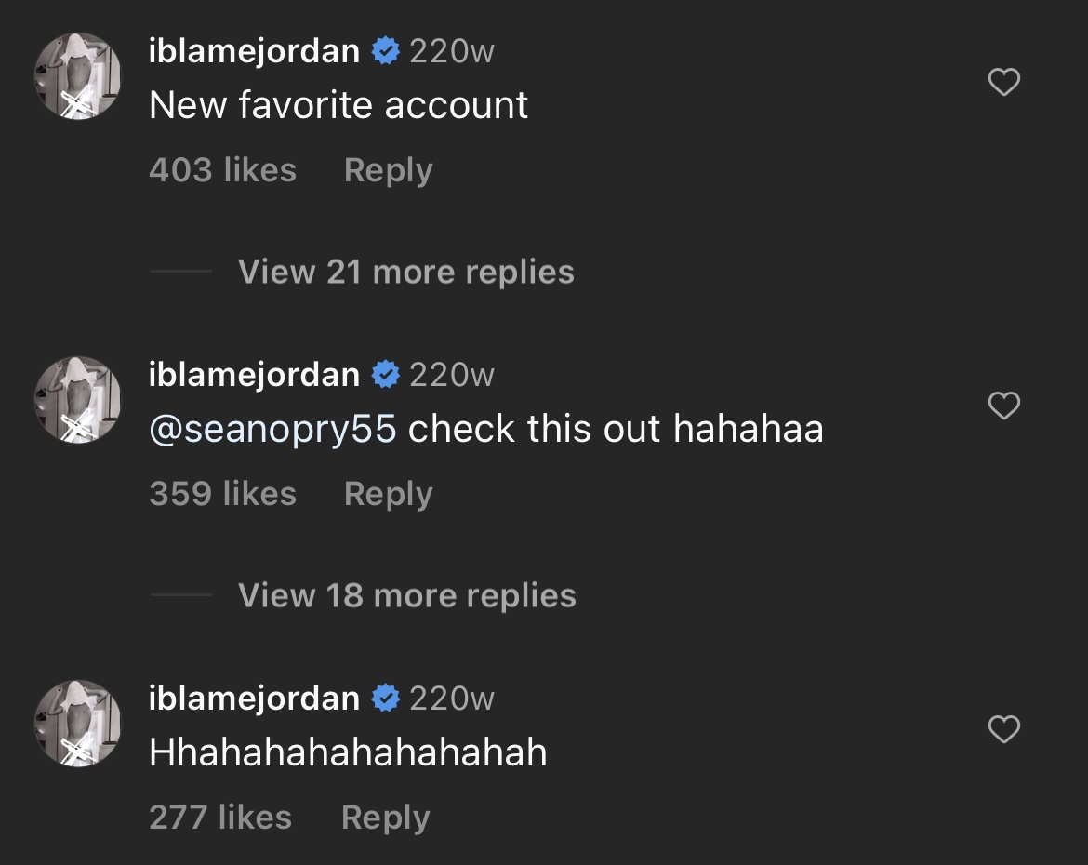The image size is (1088, 865).
Task: Show the 403 likes list
Action: [223, 170]
